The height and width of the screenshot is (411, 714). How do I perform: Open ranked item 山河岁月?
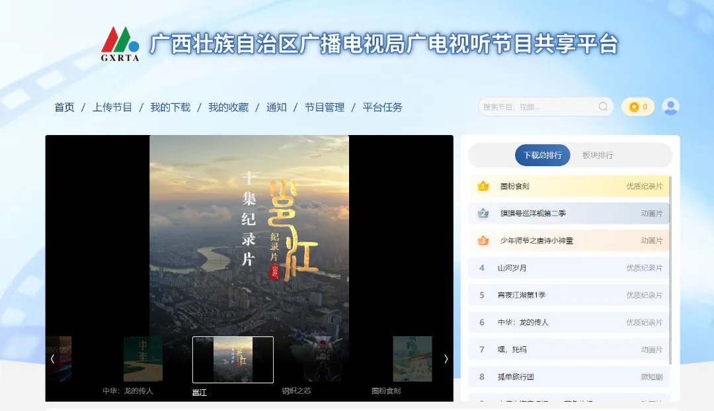pyautogui.click(x=512, y=268)
